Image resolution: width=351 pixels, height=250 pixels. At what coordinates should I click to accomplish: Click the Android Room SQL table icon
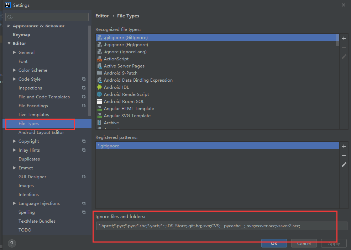(x=99, y=101)
